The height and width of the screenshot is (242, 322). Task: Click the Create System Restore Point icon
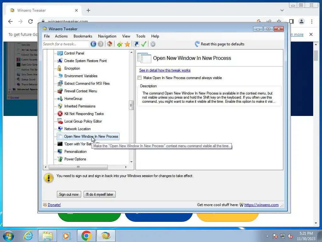click(x=60, y=61)
